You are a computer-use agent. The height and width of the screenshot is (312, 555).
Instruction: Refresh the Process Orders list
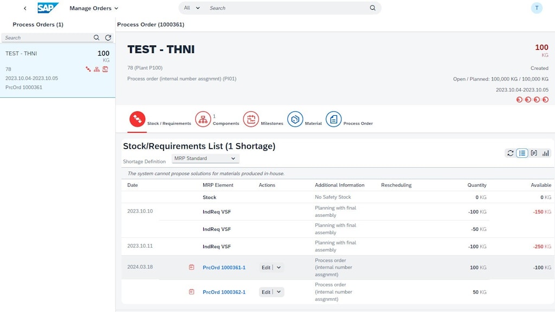click(107, 37)
